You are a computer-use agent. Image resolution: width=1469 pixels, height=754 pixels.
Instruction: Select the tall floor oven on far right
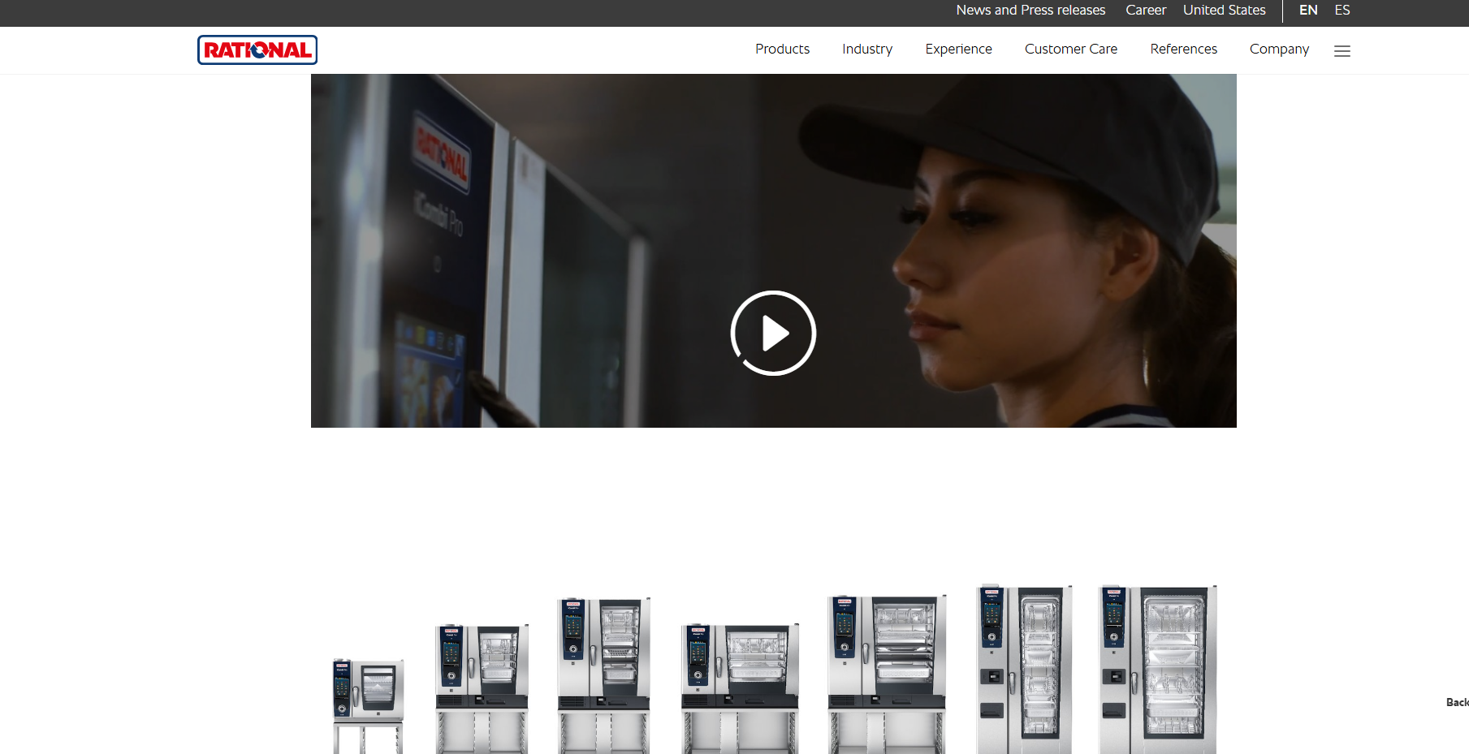tap(1156, 670)
